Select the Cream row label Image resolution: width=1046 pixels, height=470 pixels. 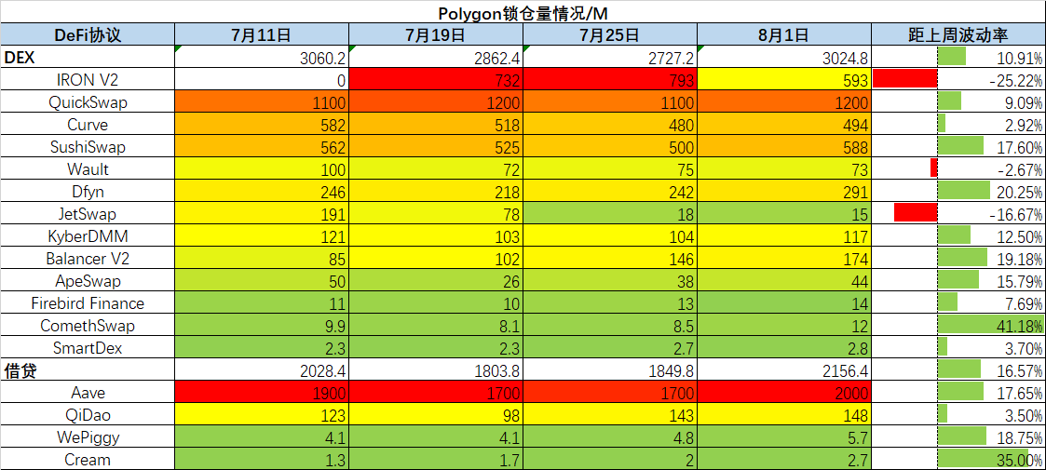tap(88, 460)
